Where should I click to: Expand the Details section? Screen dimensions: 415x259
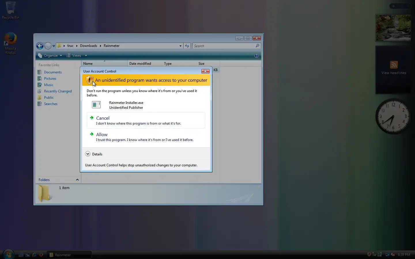(x=88, y=154)
